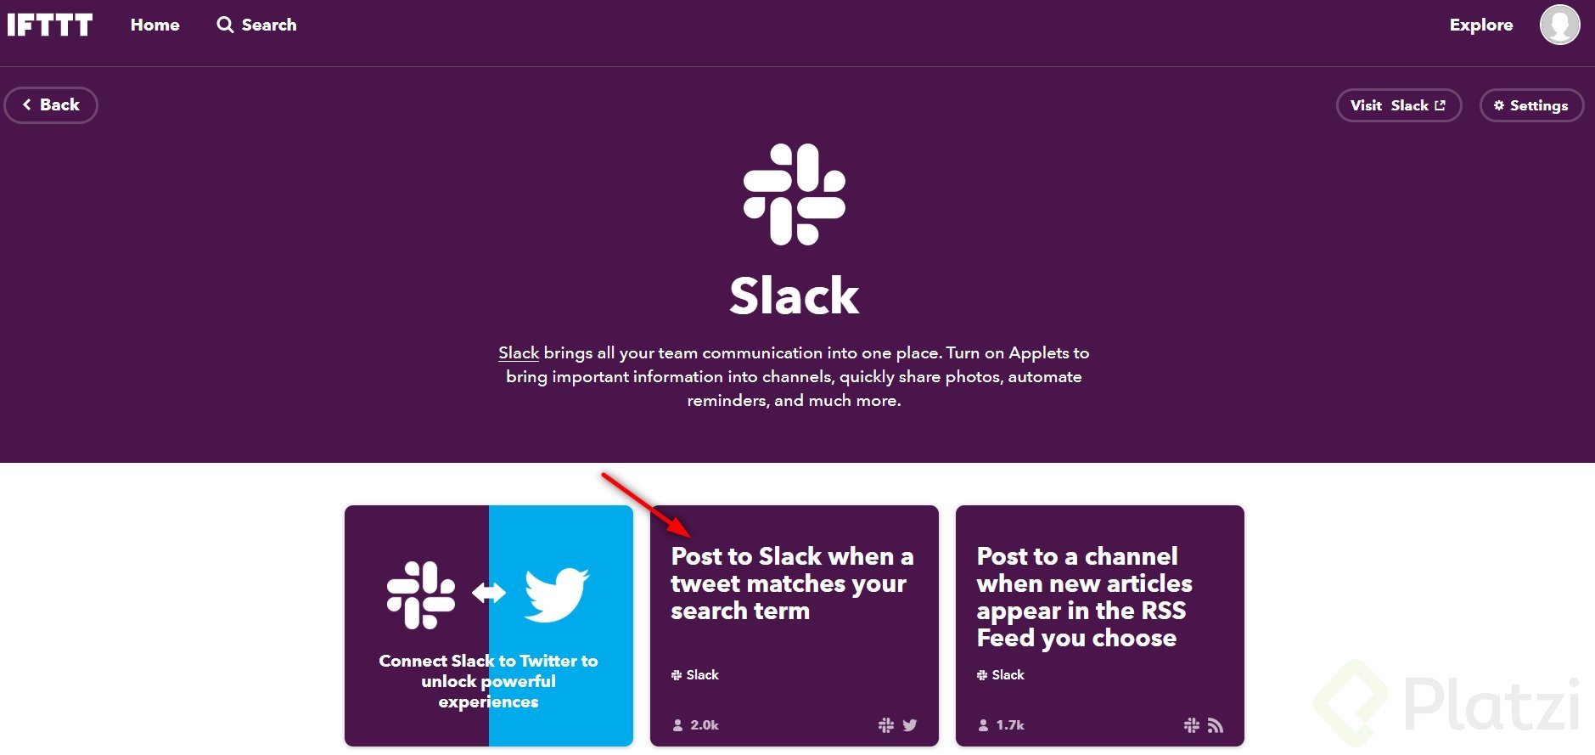Go back with the Back button
Screen dimensions: 1595x755
(51, 105)
